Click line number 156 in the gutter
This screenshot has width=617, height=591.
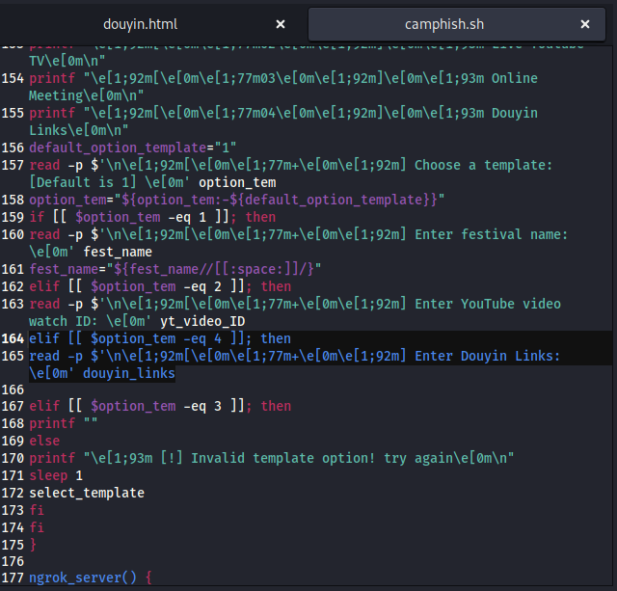pos(13,148)
